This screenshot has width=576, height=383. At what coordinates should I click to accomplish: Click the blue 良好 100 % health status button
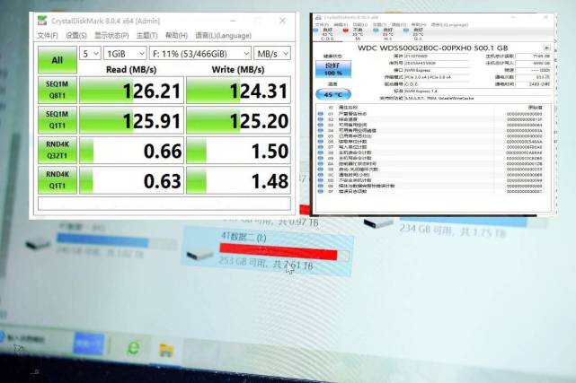click(333, 69)
